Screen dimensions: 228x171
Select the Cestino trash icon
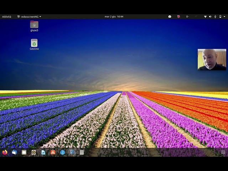34,43
